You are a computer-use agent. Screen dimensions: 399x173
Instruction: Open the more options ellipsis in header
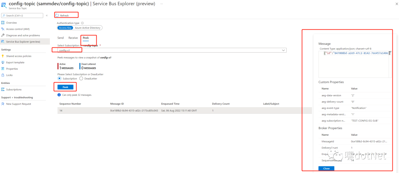(x=161, y=4)
